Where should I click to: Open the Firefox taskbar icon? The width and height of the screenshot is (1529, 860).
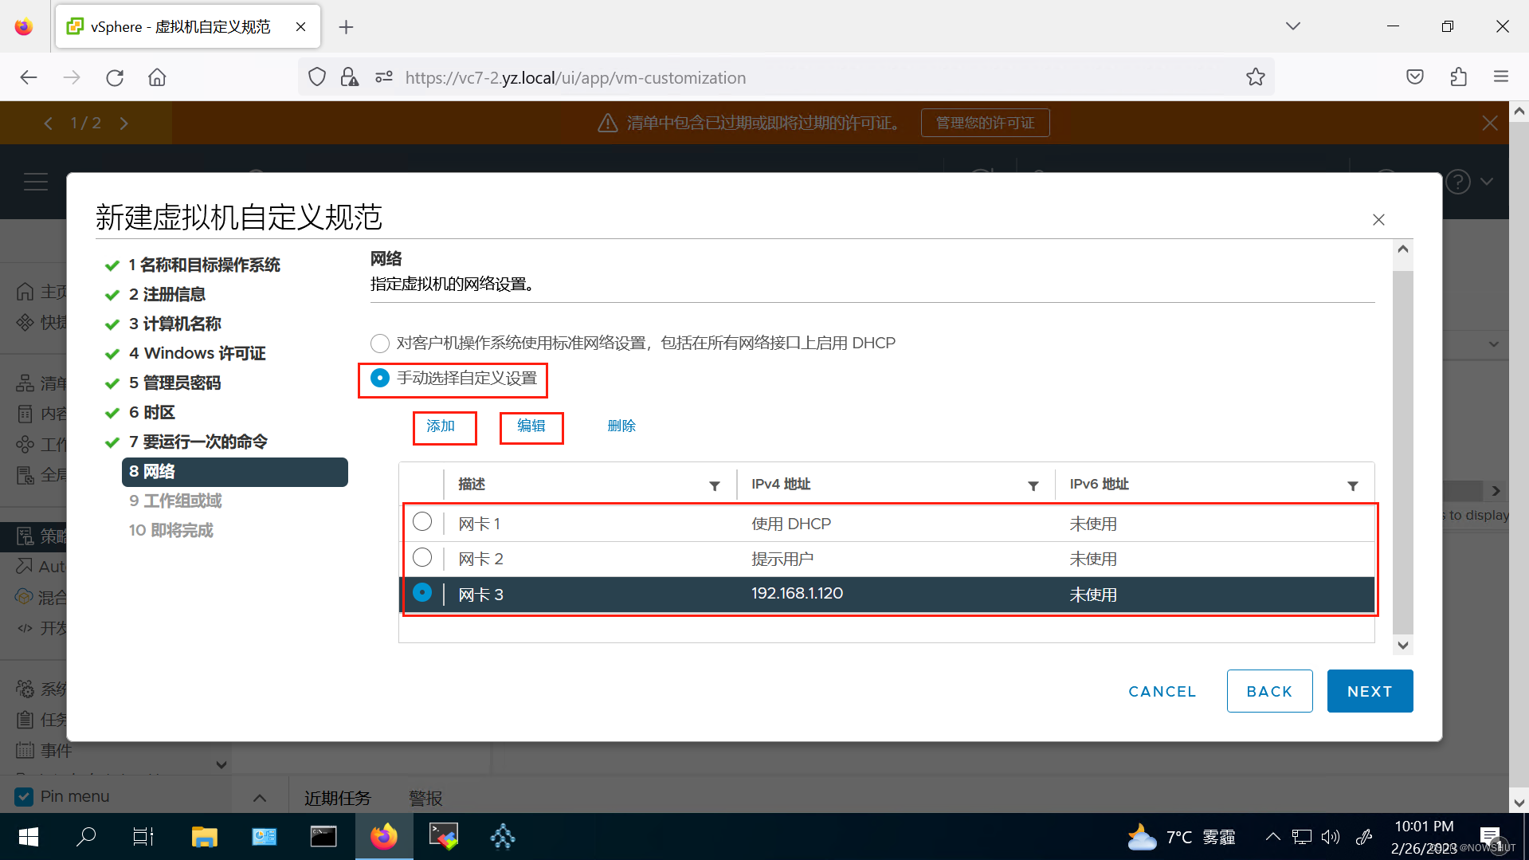coord(384,836)
